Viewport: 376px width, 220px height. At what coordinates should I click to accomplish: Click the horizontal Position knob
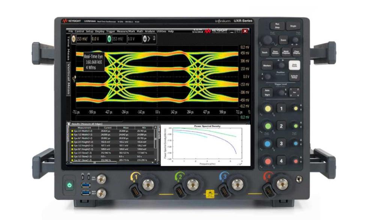pos(281,65)
